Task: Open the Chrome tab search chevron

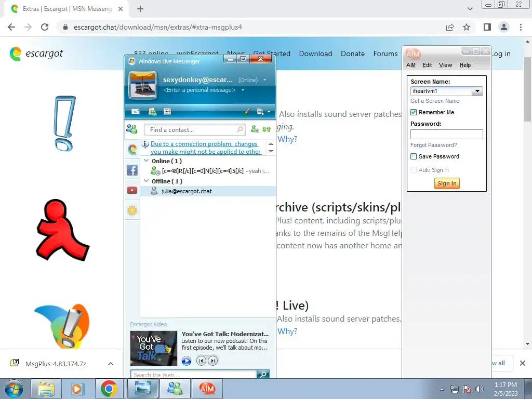Action: [470, 9]
